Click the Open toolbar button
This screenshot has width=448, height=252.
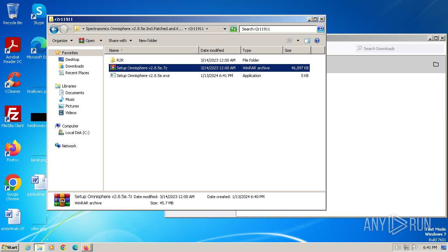(x=87, y=41)
